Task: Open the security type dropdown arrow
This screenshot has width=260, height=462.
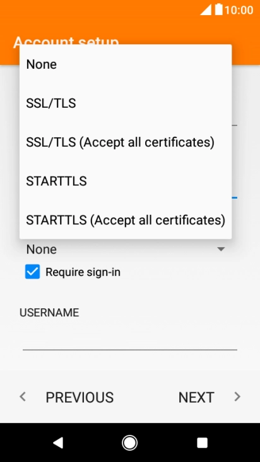Action: click(x=221, y=249)
